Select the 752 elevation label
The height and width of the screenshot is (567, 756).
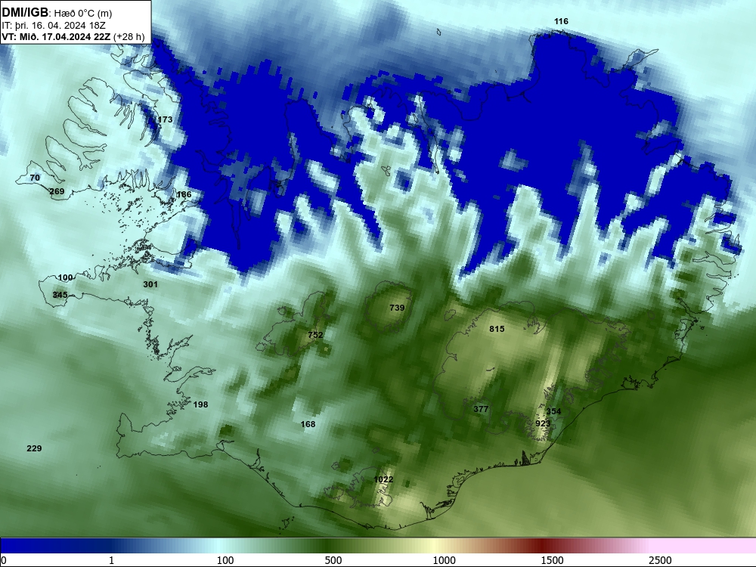315,335
